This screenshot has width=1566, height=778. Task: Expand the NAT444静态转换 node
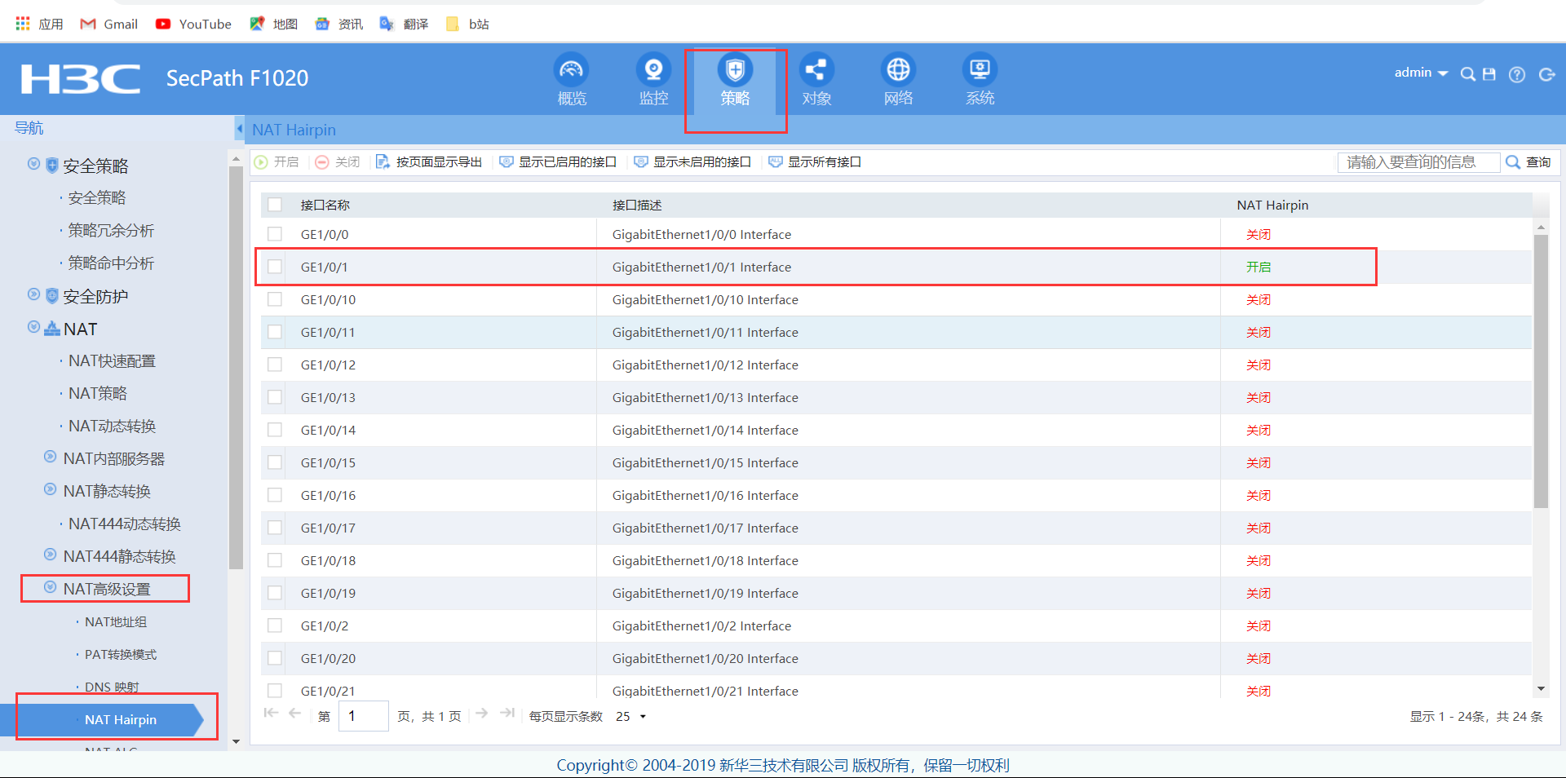click(50, 555)
